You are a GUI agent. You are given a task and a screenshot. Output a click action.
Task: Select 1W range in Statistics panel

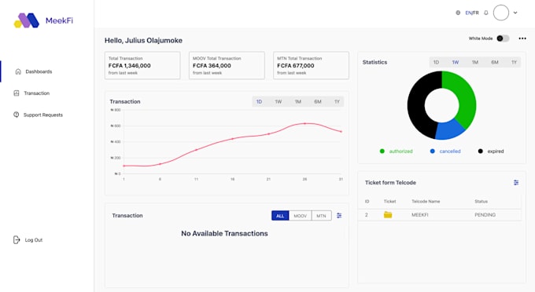coord(456,62)
